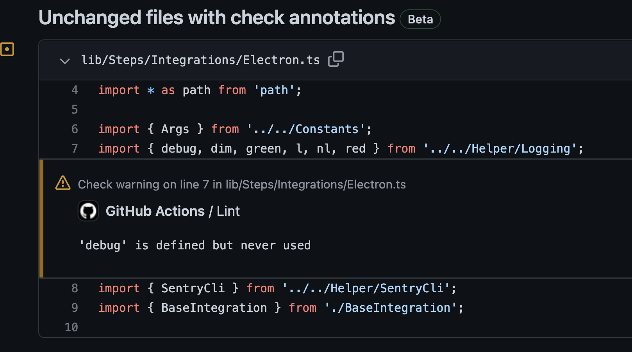Open the lib/Steps/Integrations/Electron.ts file link
This screenshot has width=632, height=352.
[200, 60]
